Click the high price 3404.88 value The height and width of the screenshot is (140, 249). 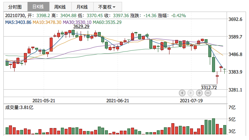tap(68, 16)
